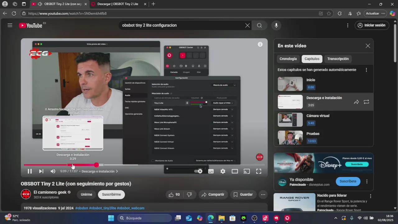Viewport: 398px width, 224px height.
Task: Toggle subtitles in the video player
Action: (x=211, y=171)
